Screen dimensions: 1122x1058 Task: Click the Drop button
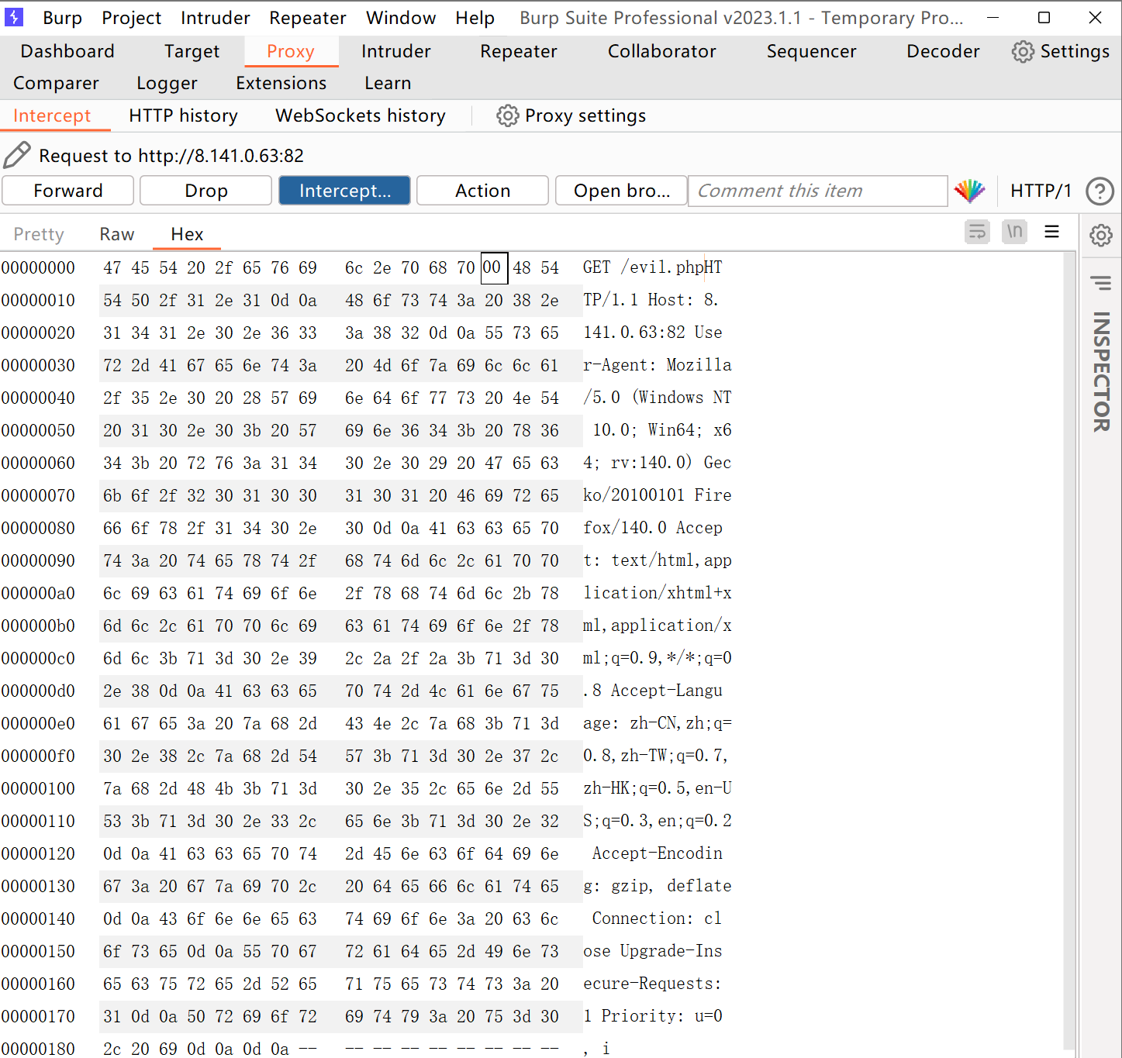click(x=206, y=191)
